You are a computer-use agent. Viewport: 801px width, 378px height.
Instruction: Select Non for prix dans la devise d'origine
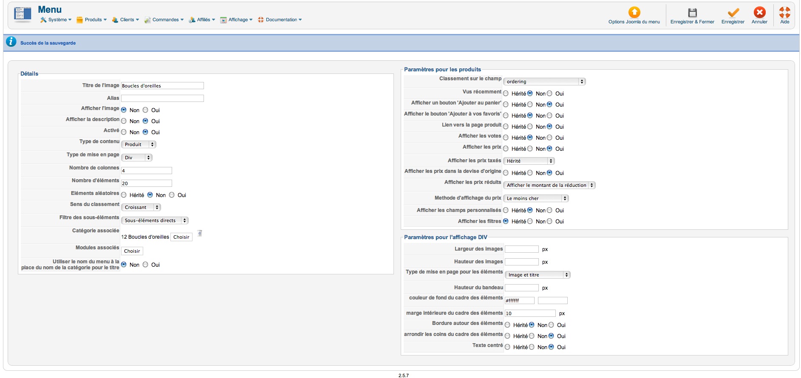(x=530, y=173)
